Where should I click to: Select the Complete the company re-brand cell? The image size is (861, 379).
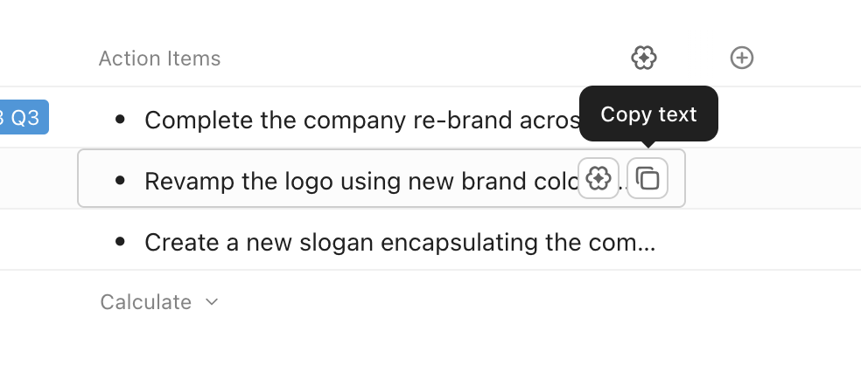point(350,119)
